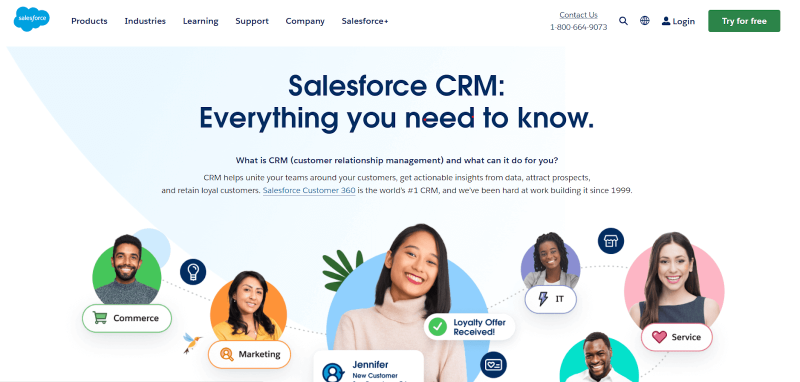Click the Marketing badge
Image resolution: width=800 pixels, height=382 pixels.
click(249, 354)
